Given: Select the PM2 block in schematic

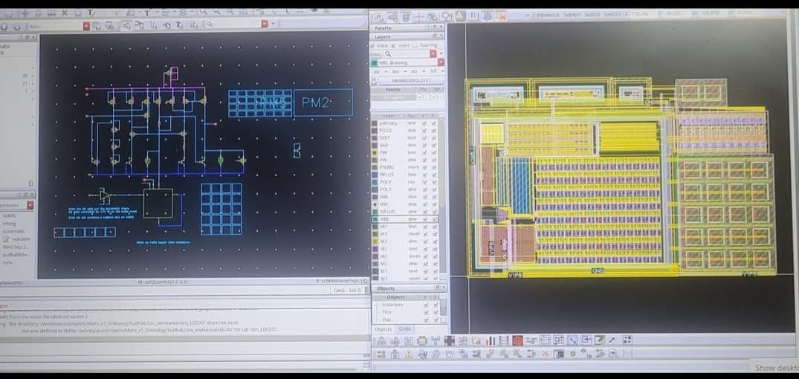Looking at the screenshot, I should 323,103.
